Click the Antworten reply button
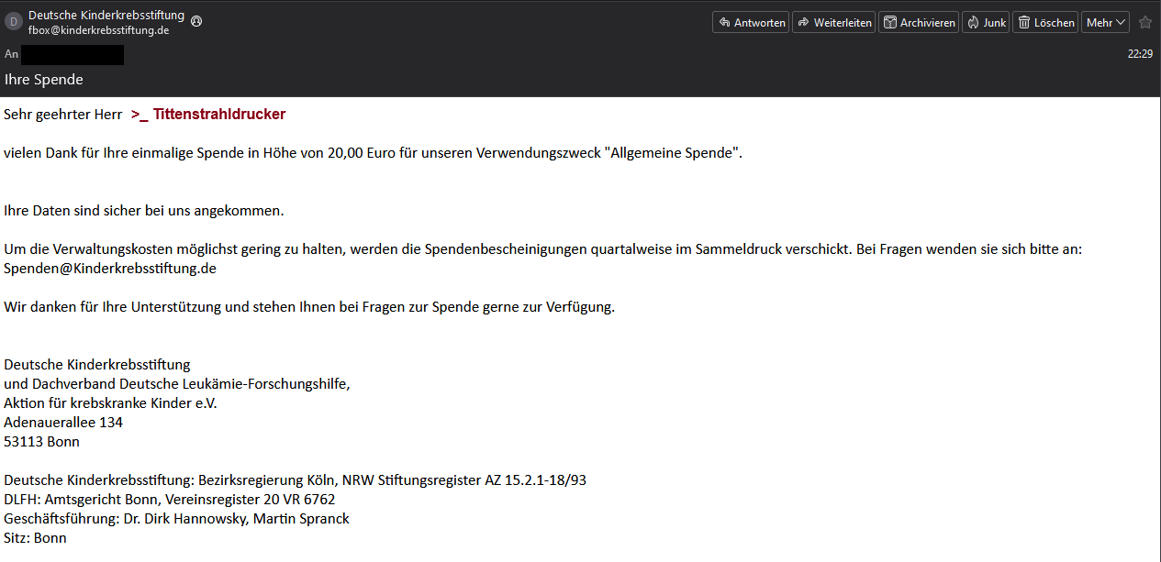 point(750,23)
